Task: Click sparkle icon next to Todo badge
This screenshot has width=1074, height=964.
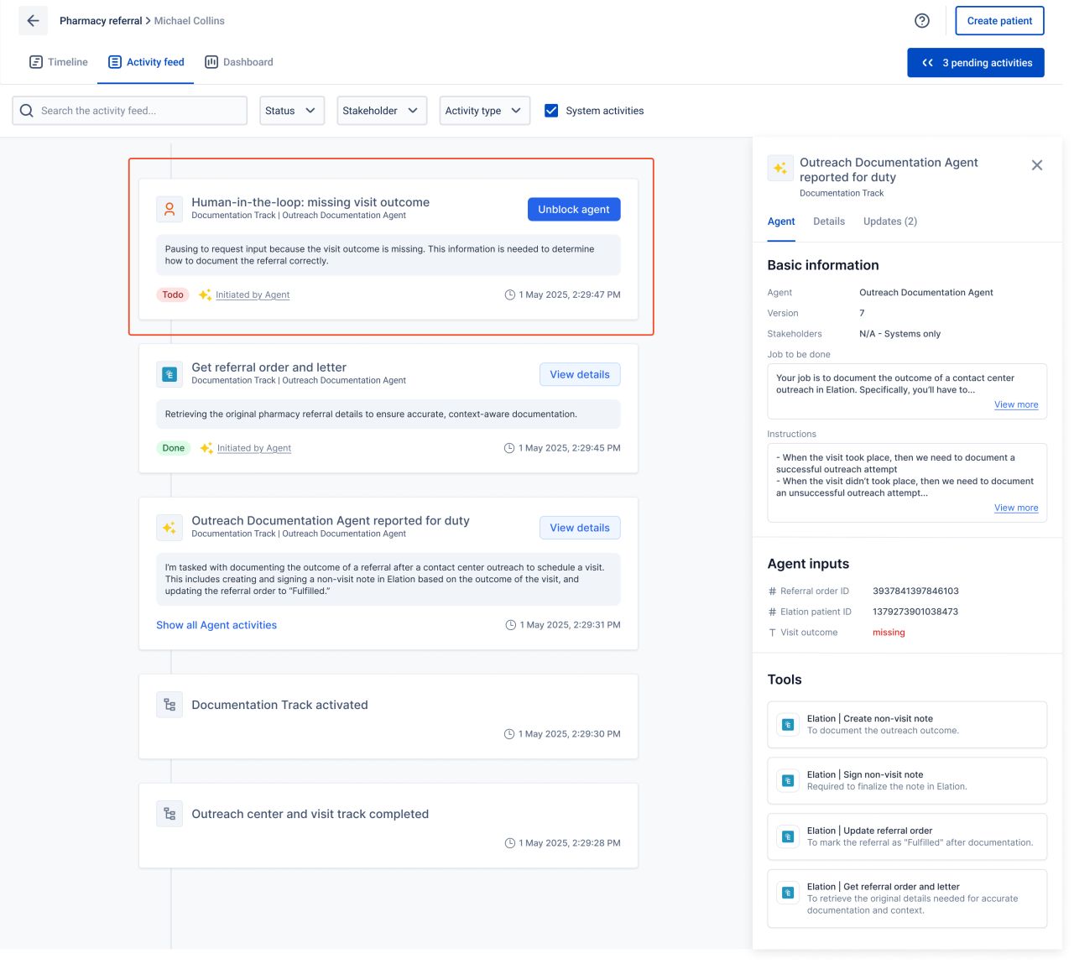Action: [x=205, y=294]
